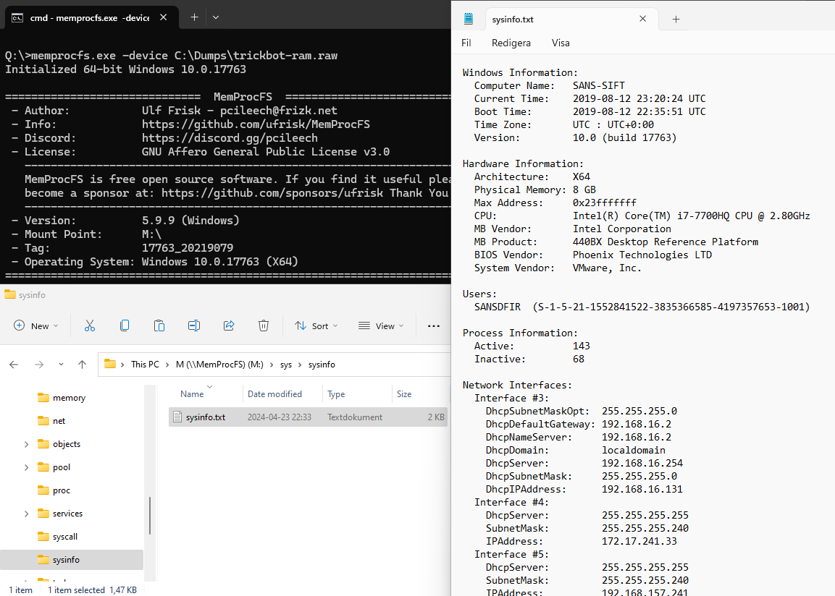
Task: Select the objects folder in the tree
Action: tap(66, 444)
